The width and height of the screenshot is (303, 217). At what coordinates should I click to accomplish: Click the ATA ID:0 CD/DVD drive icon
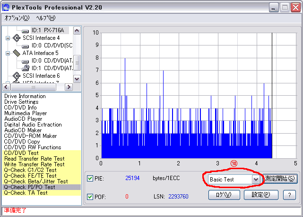[26, 62]
